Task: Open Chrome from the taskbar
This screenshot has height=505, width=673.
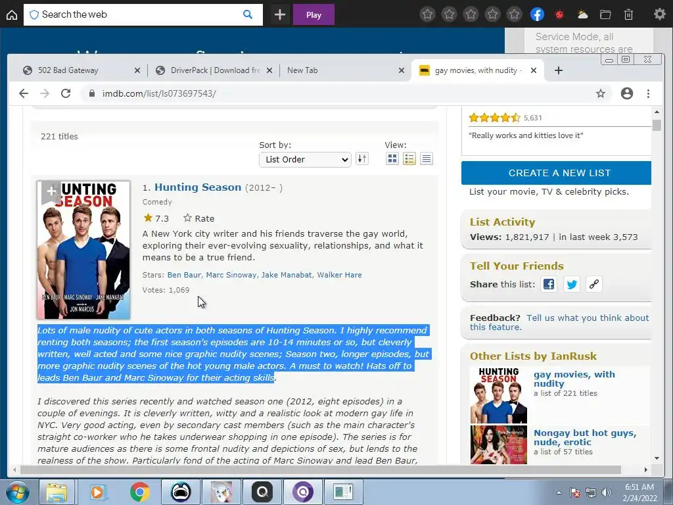Action: coord(139,492)
